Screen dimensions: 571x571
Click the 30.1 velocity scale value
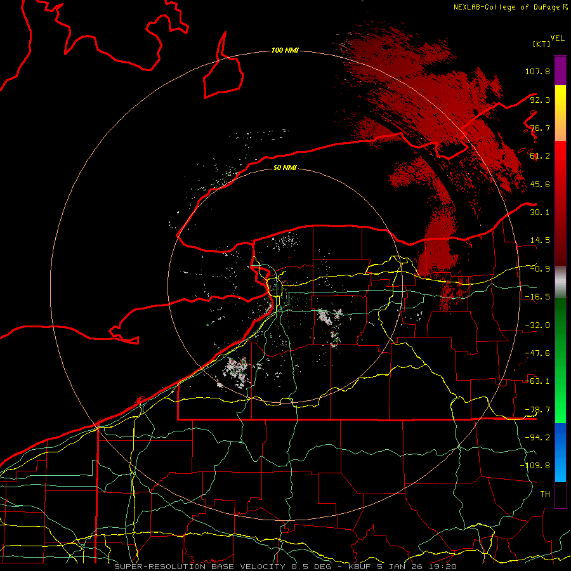click(x=540, y=213)
